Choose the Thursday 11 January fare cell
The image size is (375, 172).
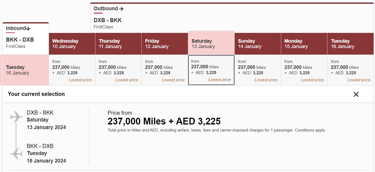coord(118,70)
